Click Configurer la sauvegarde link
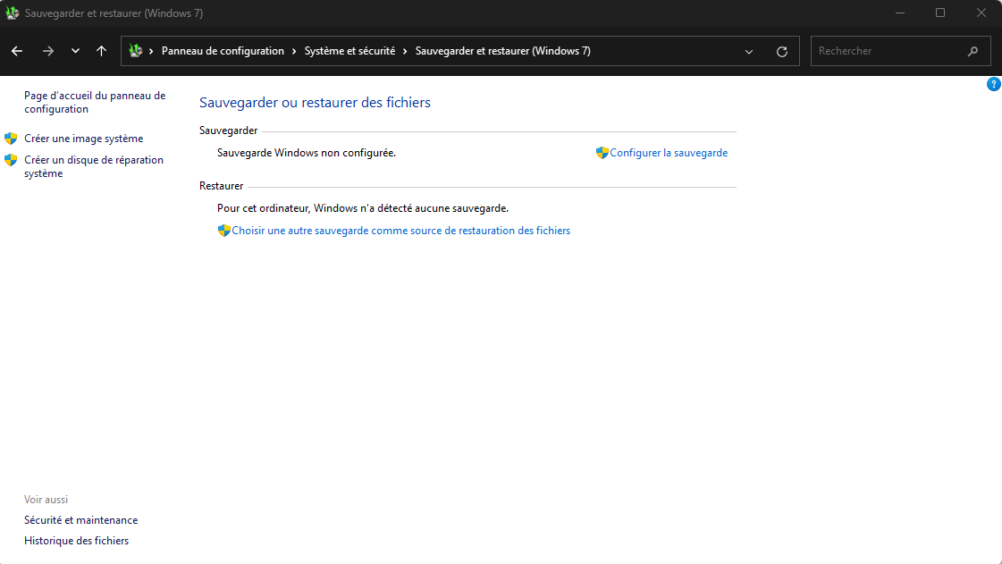This screenshot has width=1002, height=564. pos(669,153)
